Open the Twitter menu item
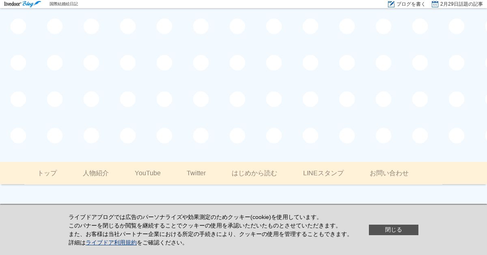Viewport: 487px width, 255px height. (x=196, y=173)
